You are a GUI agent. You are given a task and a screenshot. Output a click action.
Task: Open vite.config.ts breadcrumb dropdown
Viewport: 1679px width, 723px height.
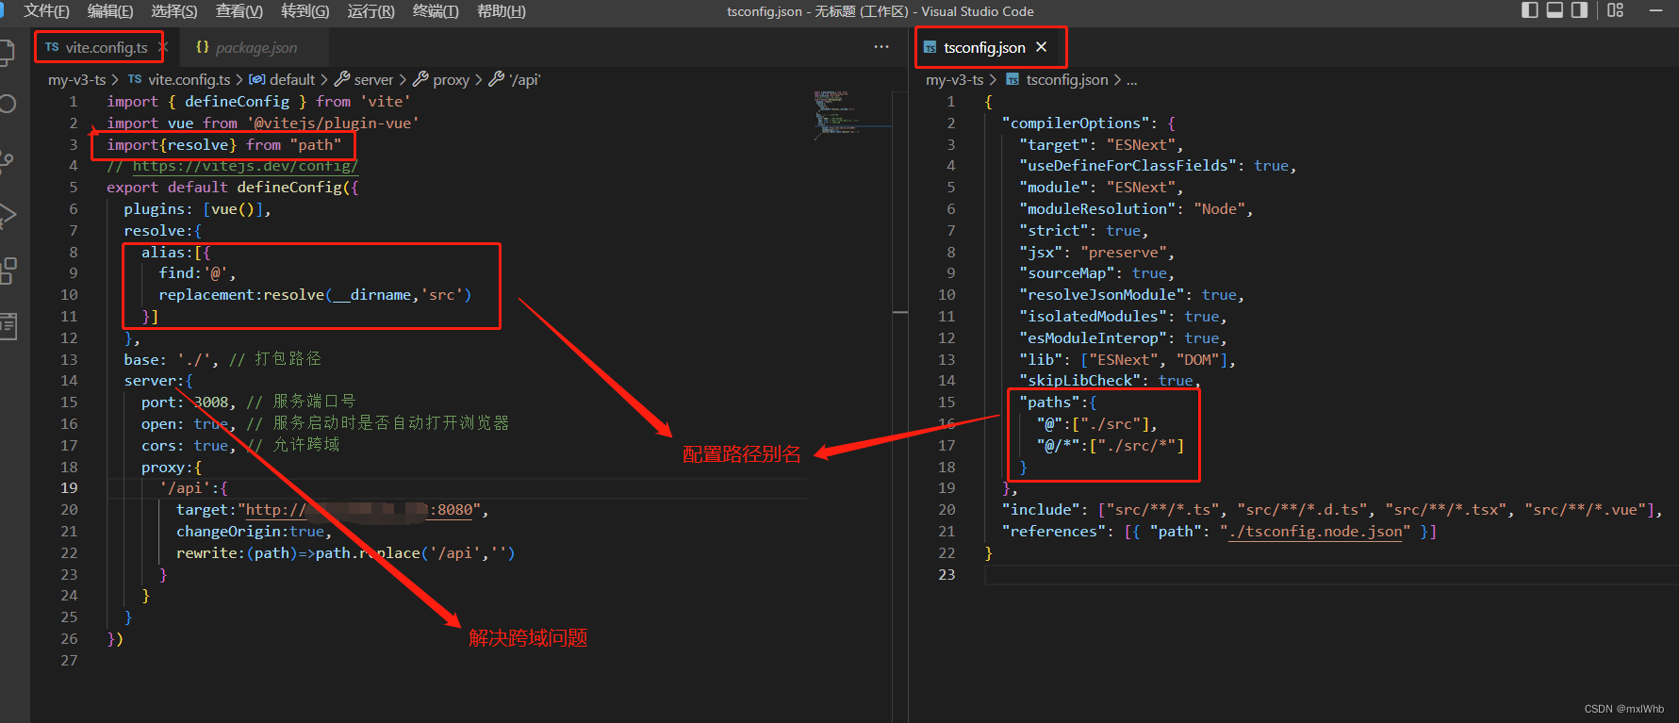[189, 80]
